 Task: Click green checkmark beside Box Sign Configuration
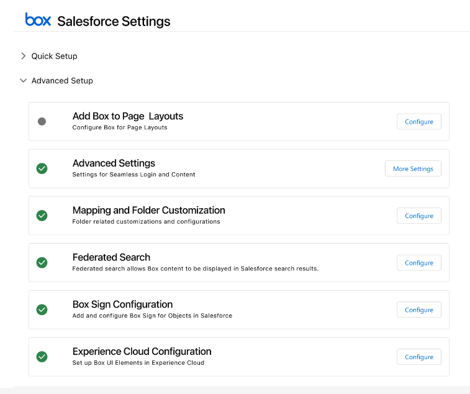[42, 309]
